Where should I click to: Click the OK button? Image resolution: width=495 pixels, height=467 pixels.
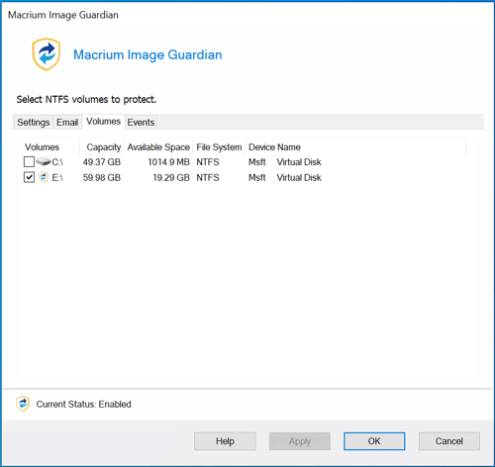(x=374, y=441)
